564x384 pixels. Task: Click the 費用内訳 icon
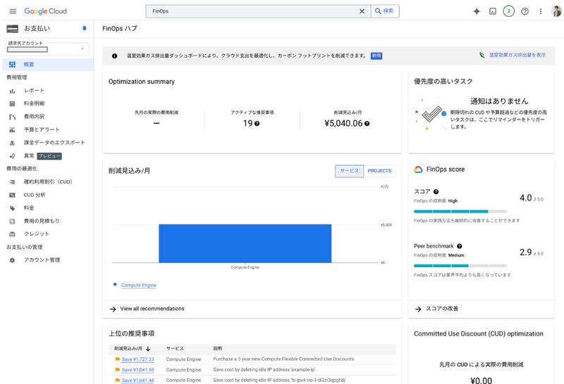point(12,117)
